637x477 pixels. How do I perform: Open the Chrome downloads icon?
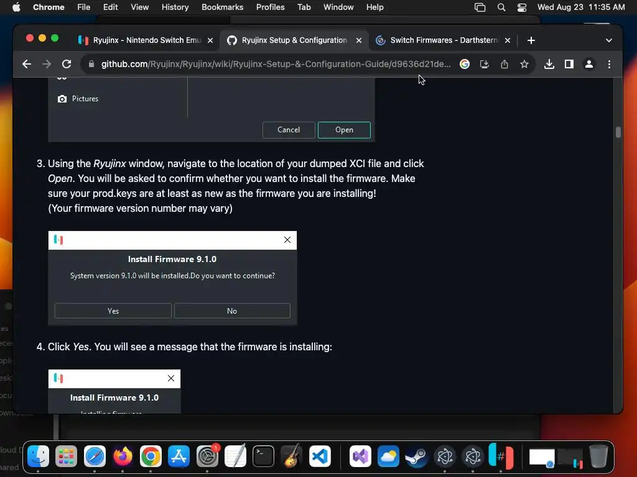549,64
